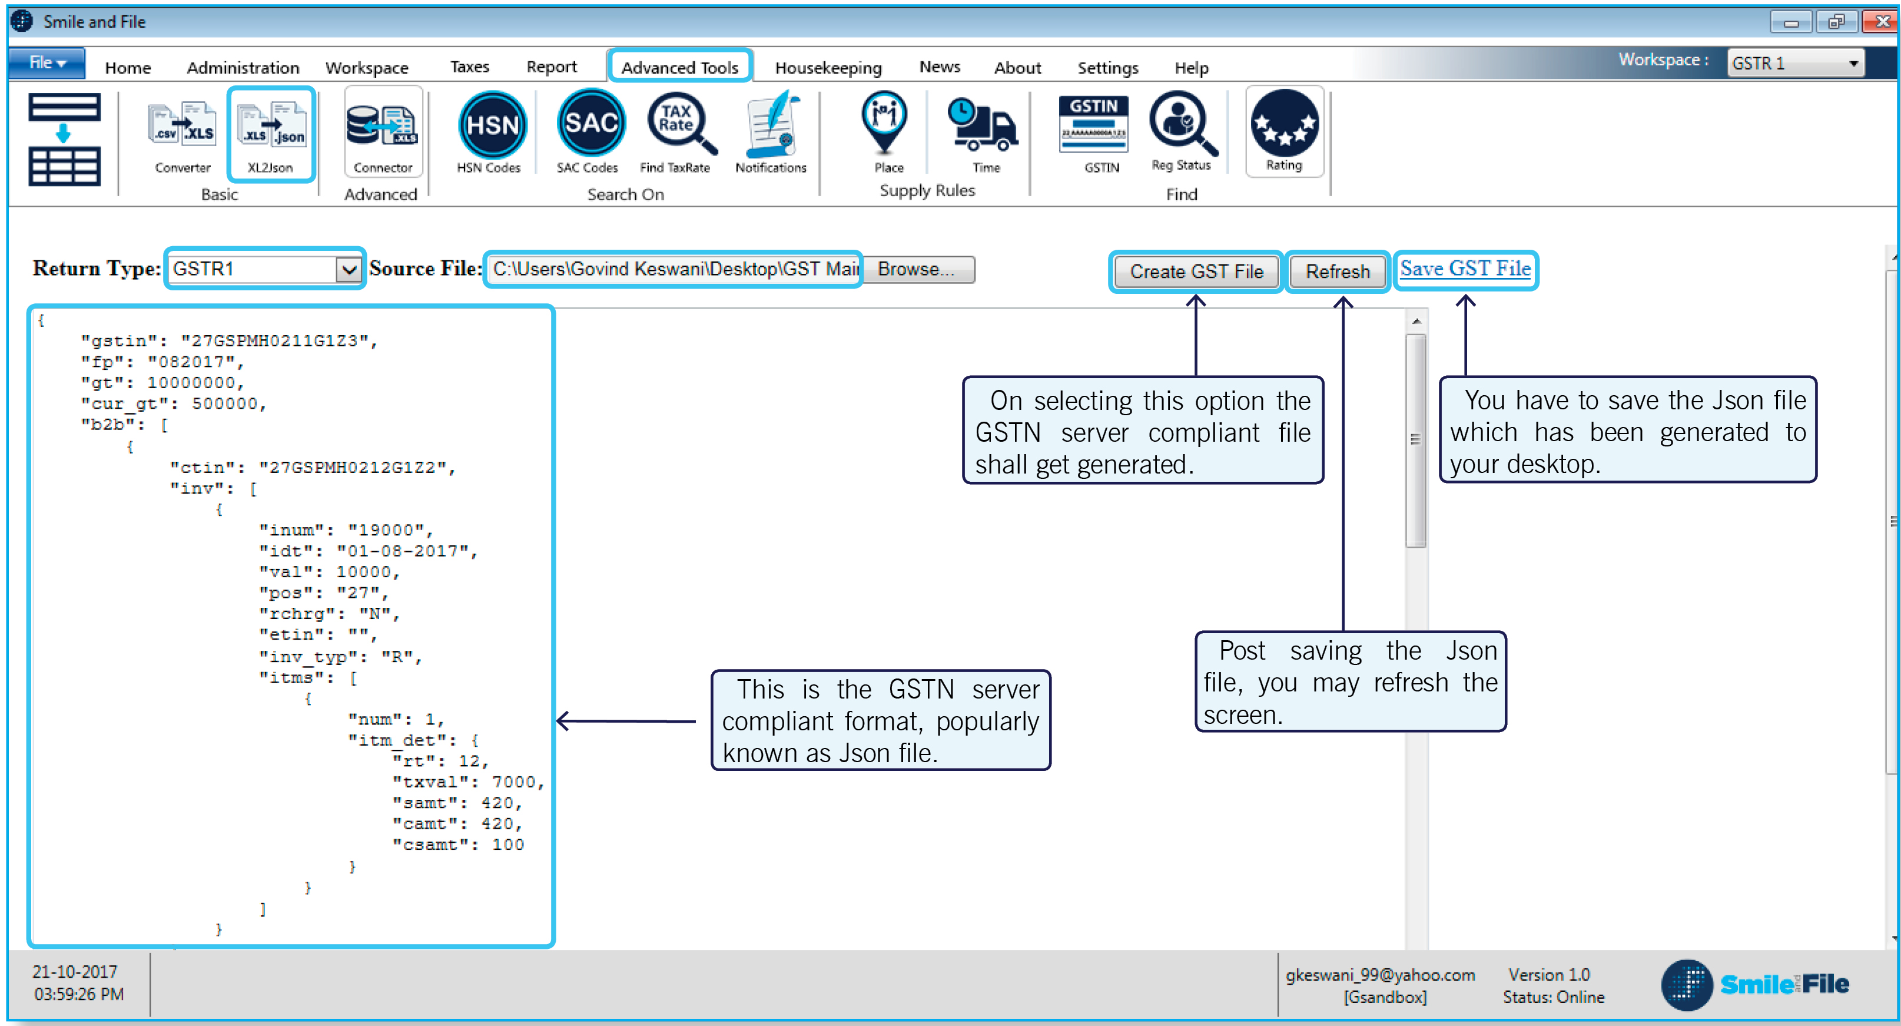
Task: Open the File menu dropdown
Action: click(47, 64)
